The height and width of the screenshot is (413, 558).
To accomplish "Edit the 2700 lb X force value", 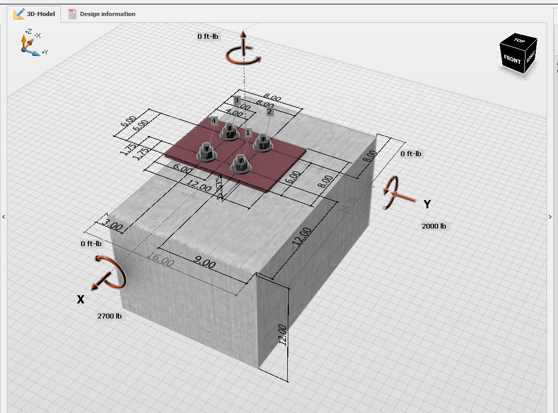I will [x=110, y=316].
